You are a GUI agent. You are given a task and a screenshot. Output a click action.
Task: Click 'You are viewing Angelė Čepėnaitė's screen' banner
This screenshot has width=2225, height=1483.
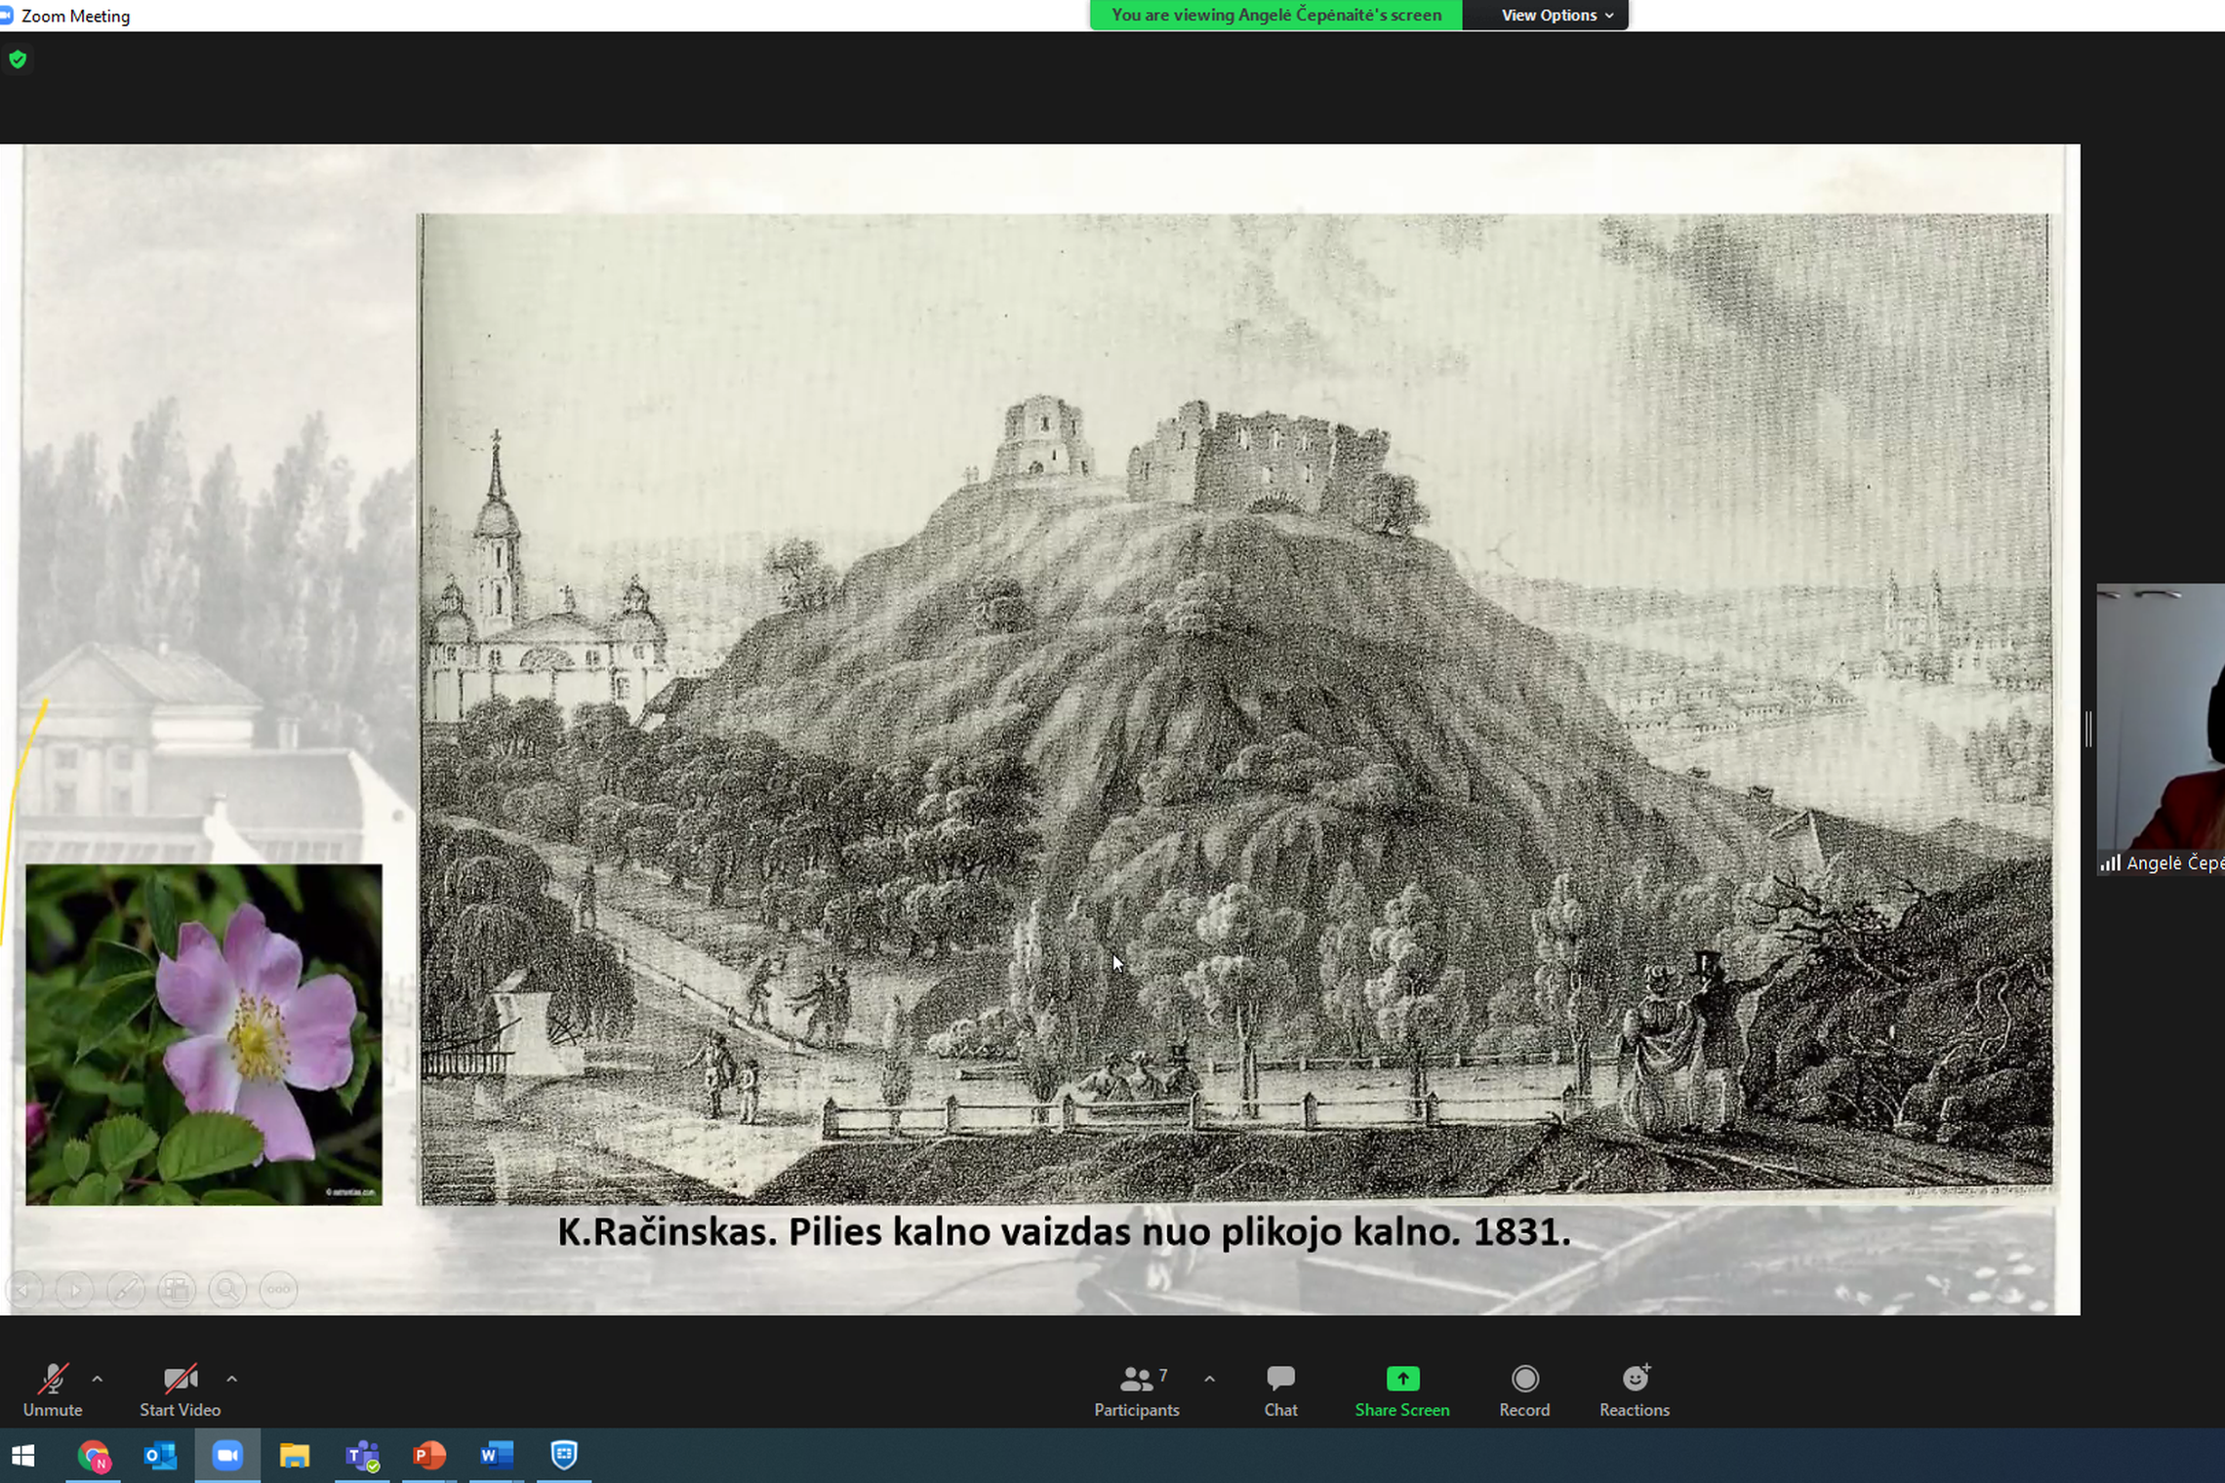click(1275, 15)
